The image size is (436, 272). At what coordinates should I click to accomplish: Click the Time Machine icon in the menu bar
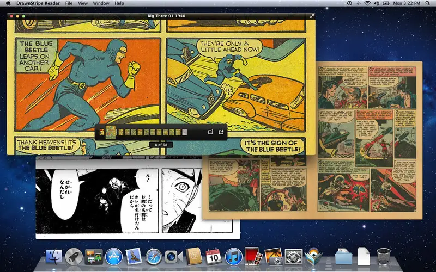349,3
